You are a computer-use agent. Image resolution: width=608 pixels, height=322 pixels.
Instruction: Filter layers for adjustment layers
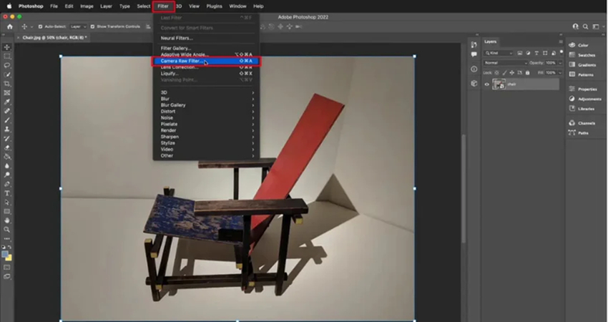click(x=528, y=53)
